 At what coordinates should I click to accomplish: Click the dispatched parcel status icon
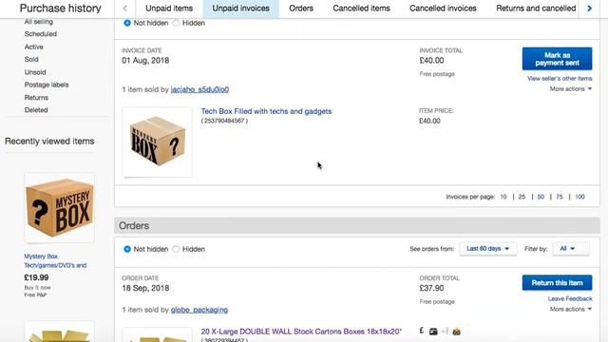[x=433, y=332]
